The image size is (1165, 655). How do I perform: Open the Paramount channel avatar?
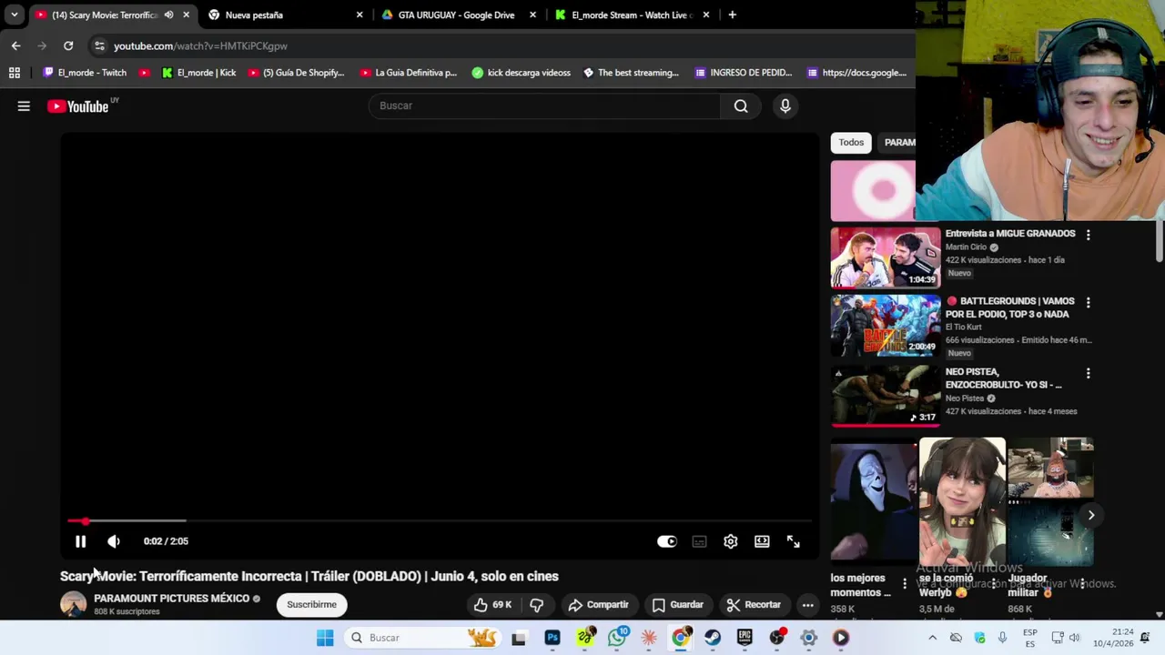tap(73, 604)
